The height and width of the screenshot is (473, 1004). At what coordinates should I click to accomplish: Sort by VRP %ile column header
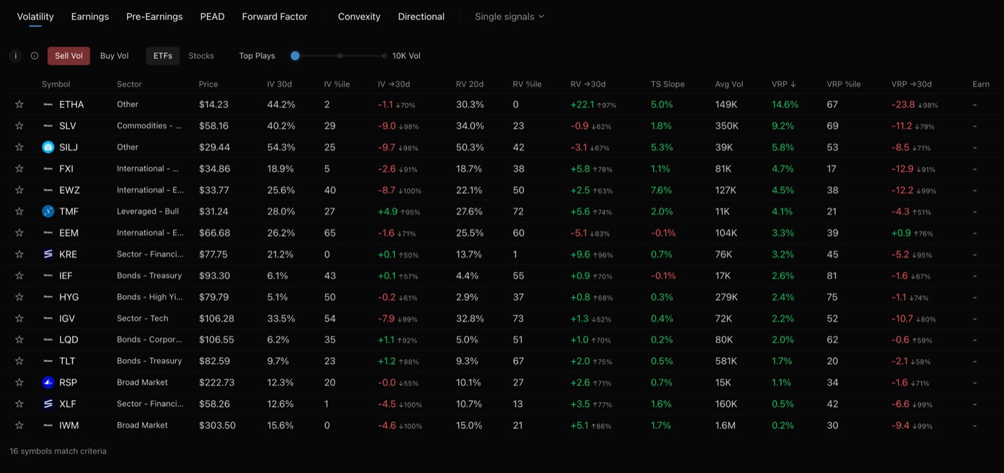pyautogui.click(x=843, y=84)
